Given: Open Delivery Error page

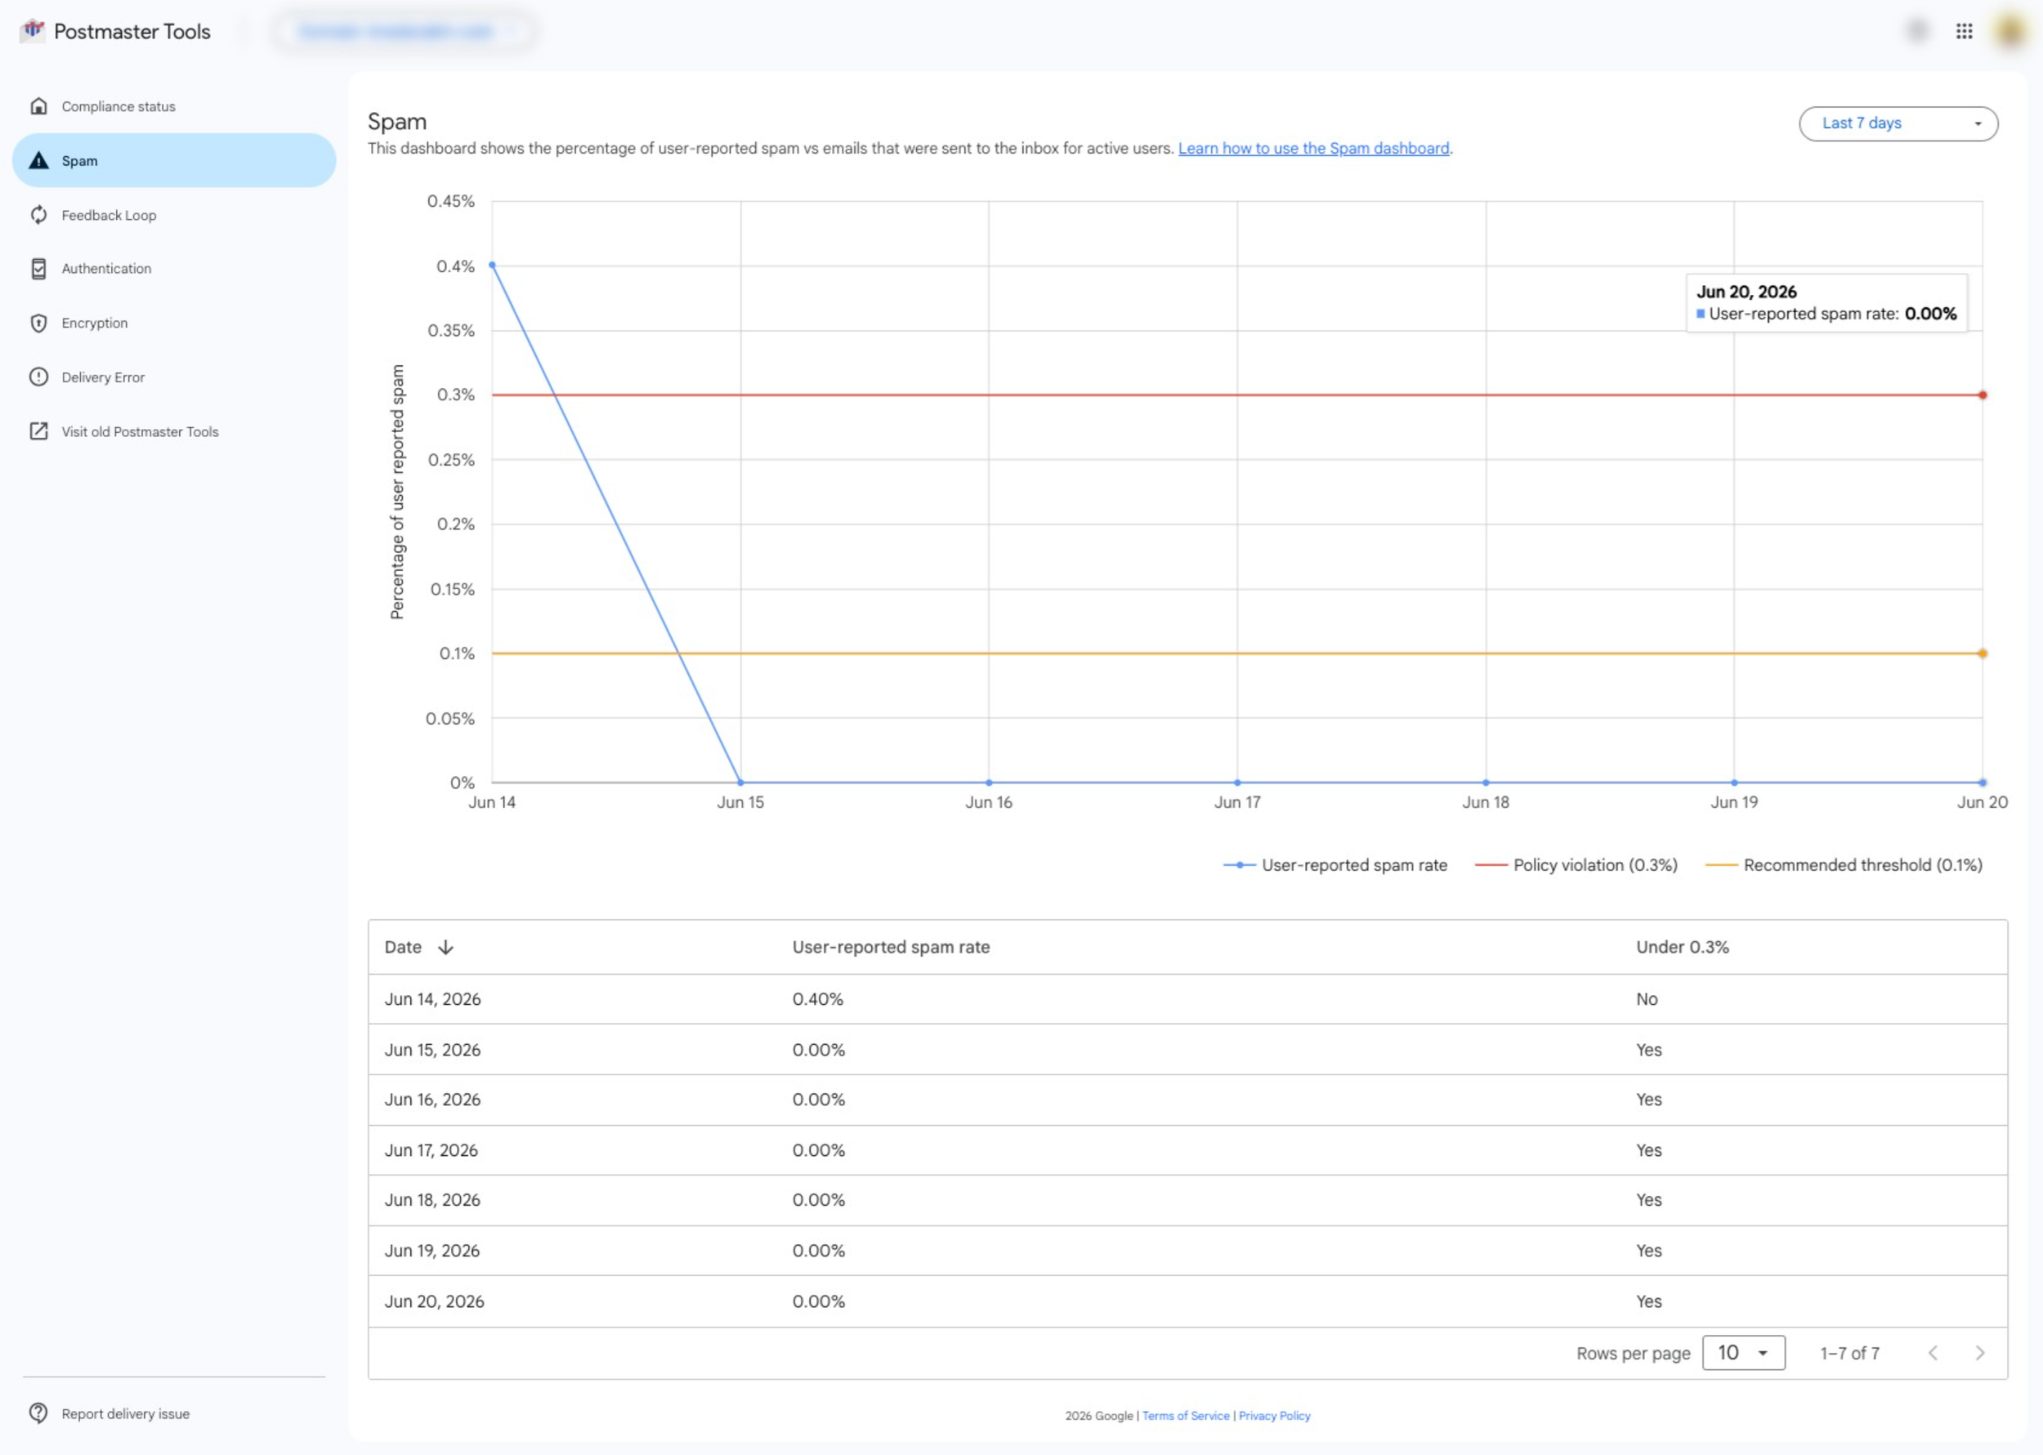Looking at the screenshot, I should click(x=174, y=377).
